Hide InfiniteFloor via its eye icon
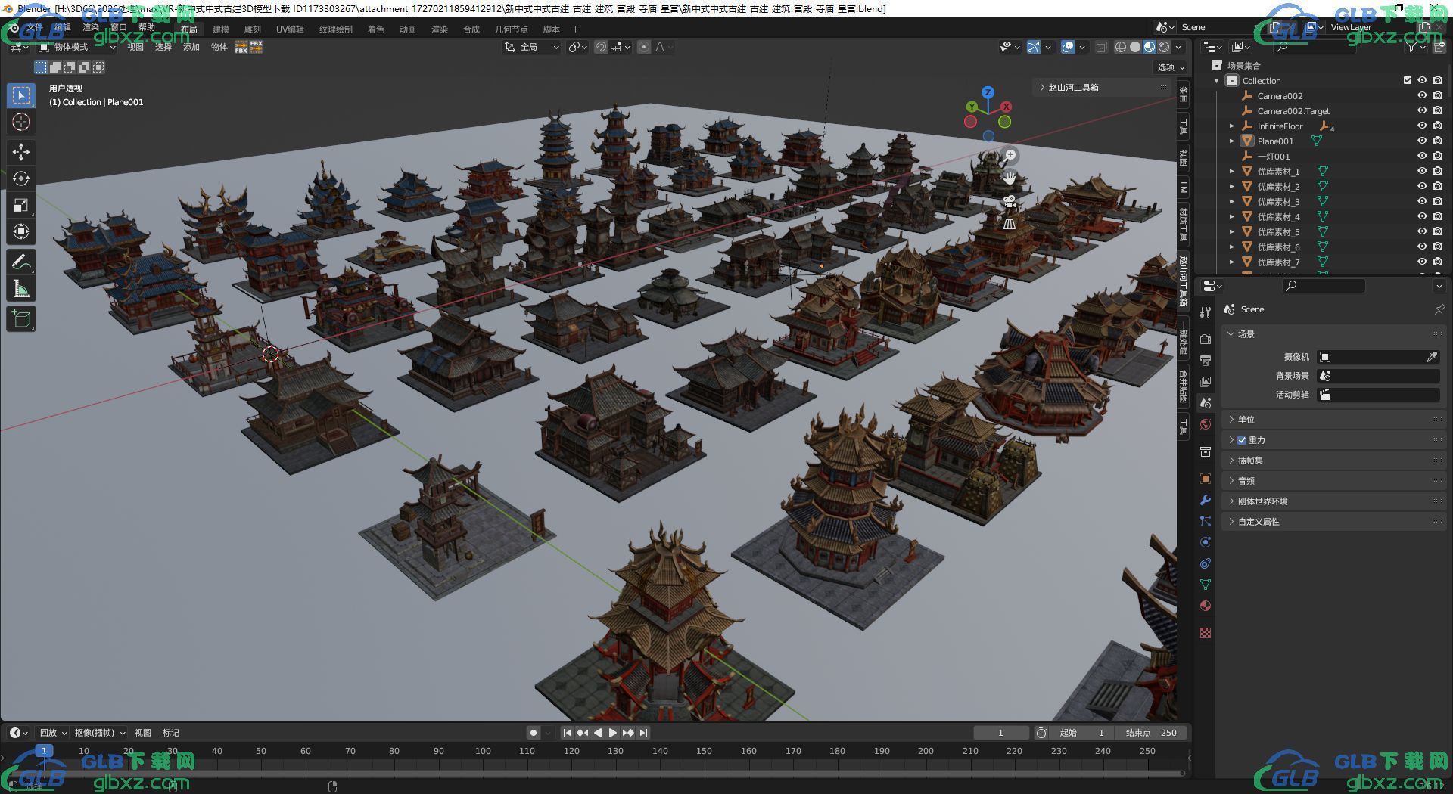1453x794 pixels. 1422,126
